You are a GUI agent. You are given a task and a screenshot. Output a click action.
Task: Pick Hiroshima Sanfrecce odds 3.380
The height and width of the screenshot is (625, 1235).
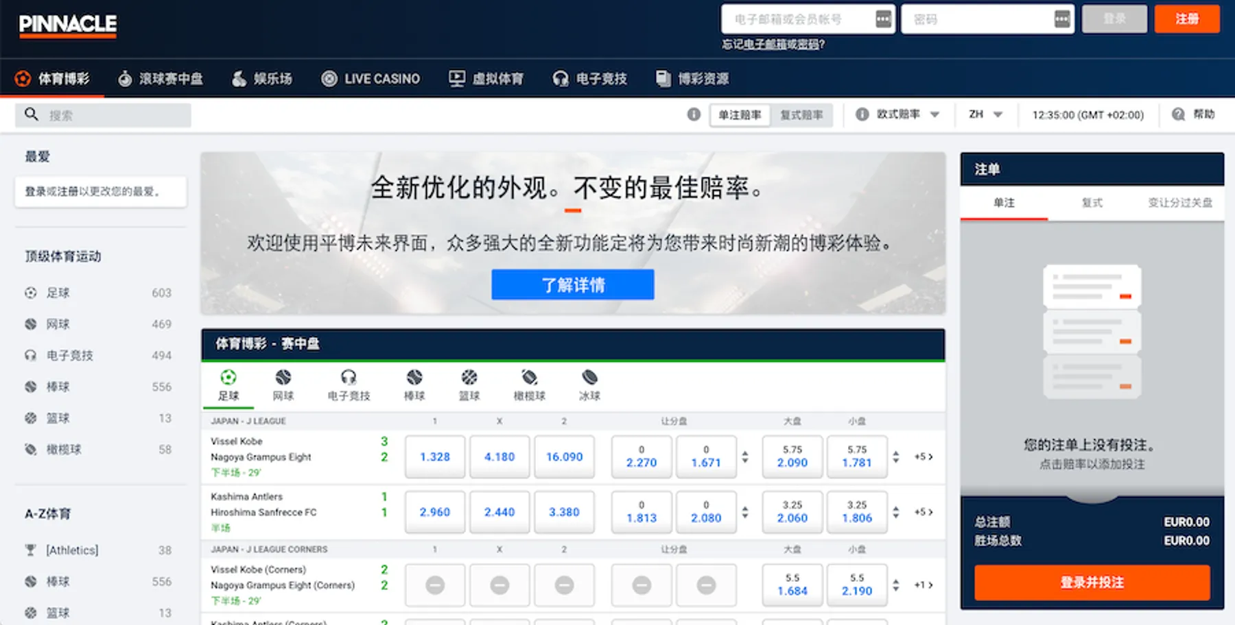tap(564, 512)
